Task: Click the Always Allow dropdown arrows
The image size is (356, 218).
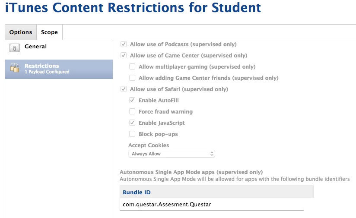Action: pos(212,154)
